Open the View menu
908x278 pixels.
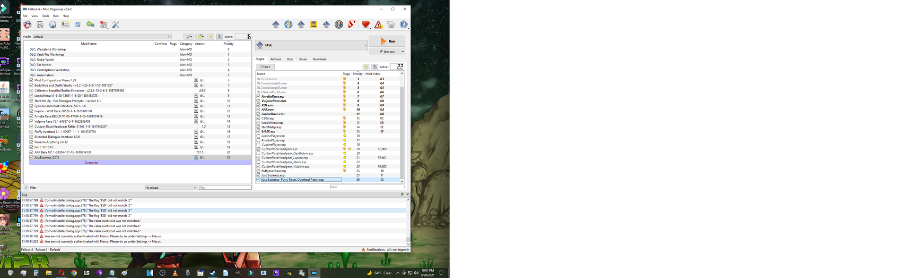[x=35, y=16]
